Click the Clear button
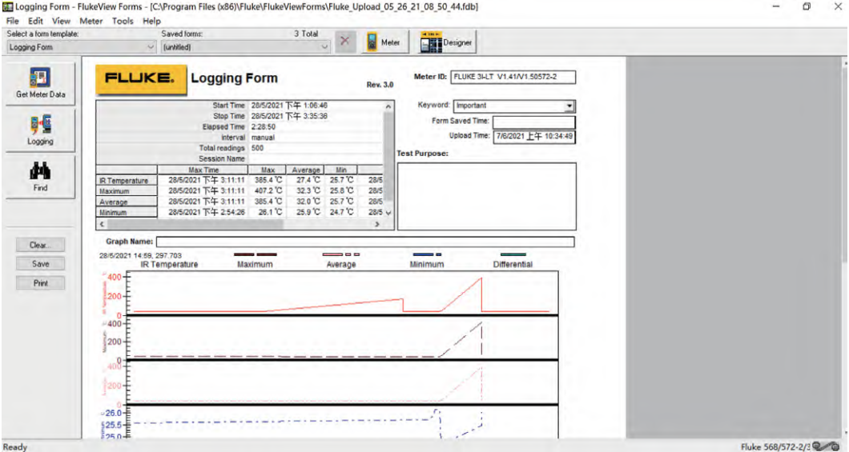Image resolution: width=849 pixels, height=452 pixels. [40, 245]
